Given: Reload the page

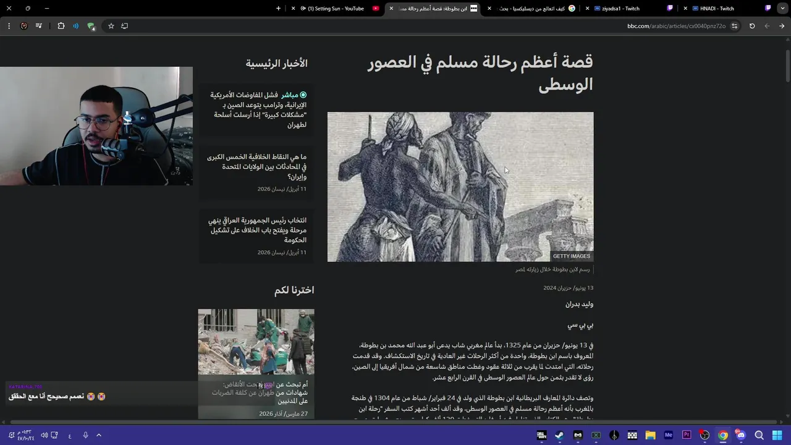Looking at the screenshot, I should tap(752, 26).
